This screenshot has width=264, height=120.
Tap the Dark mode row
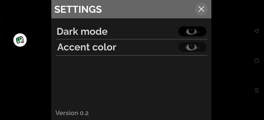pyautogui.click(x=131, y=31)
